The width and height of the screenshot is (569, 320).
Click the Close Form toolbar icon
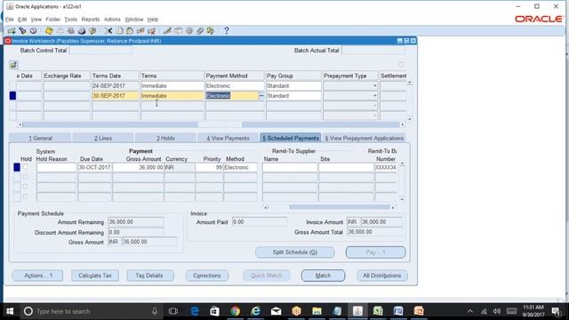pyautogui.click(x=92, y=31)
